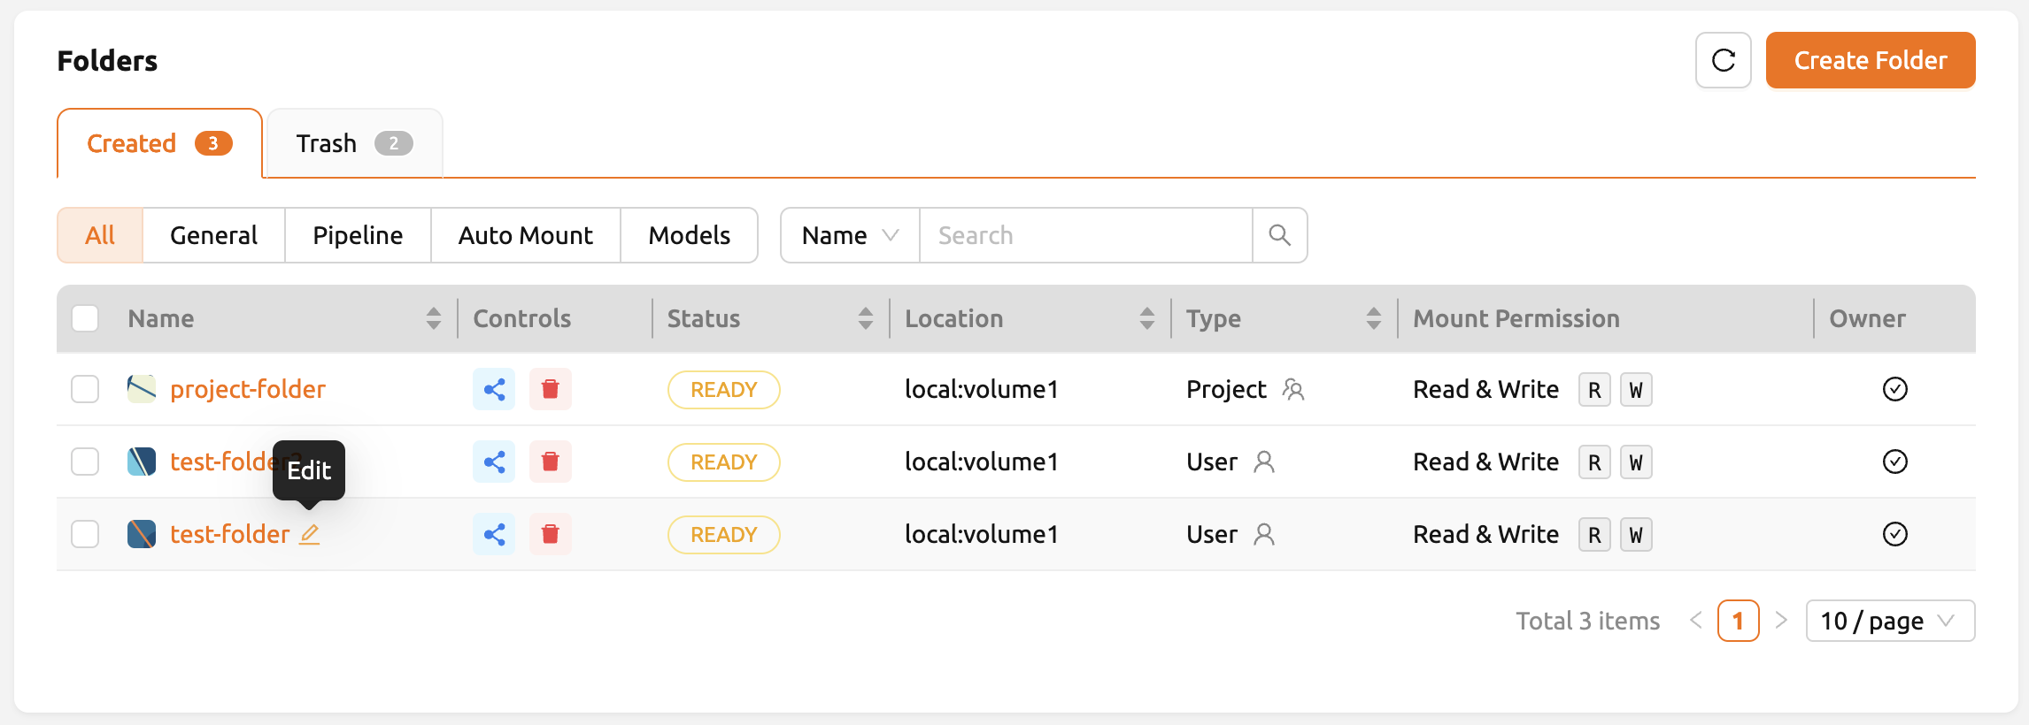
Task: Click the folder avatar of project-folder
Action: [142, 389]
